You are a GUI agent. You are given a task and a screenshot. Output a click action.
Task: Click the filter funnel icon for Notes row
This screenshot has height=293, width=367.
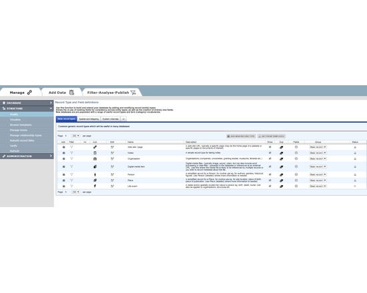click(71, 152)
